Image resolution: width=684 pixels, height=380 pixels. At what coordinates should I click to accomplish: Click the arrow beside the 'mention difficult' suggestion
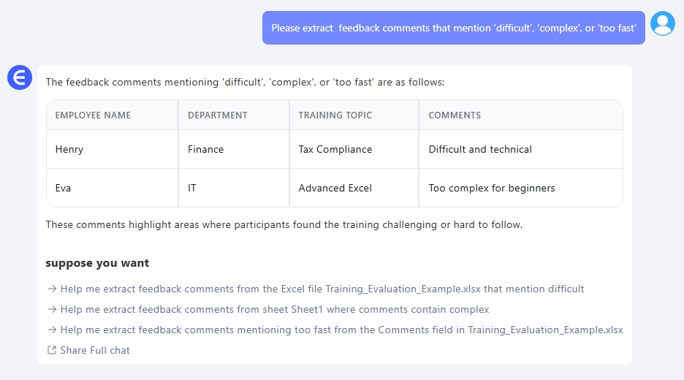click(52, 289)
